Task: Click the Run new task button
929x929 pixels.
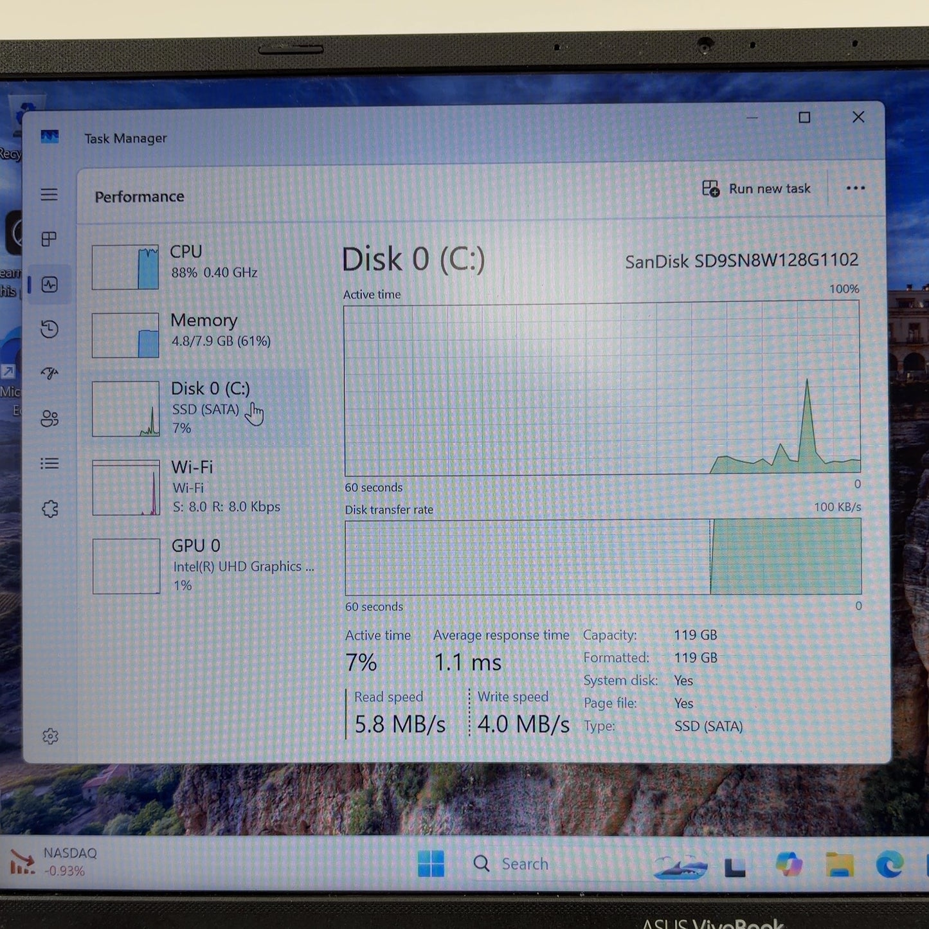Action: (x=756, y=188)
